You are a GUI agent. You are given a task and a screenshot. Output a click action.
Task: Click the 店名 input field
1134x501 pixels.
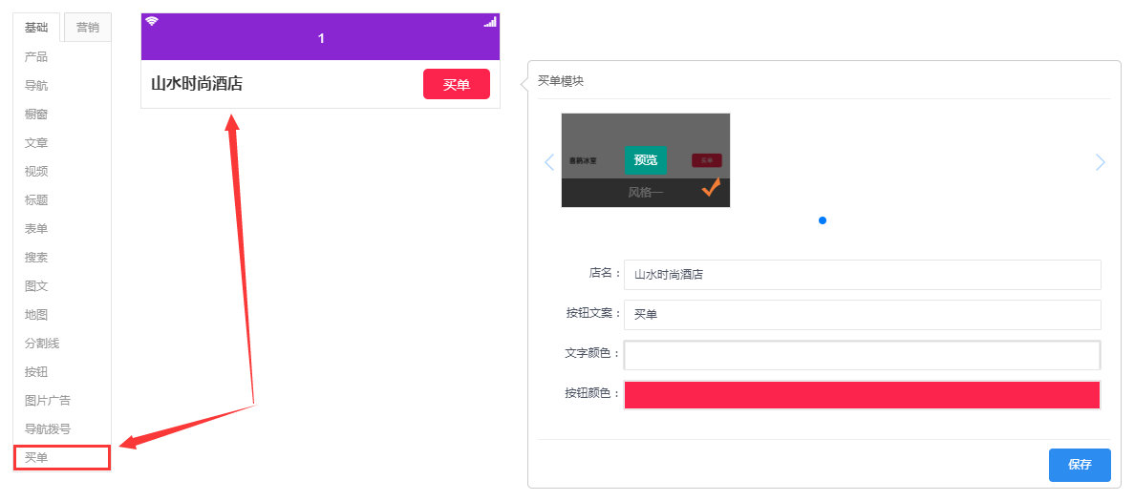(862, 275)
